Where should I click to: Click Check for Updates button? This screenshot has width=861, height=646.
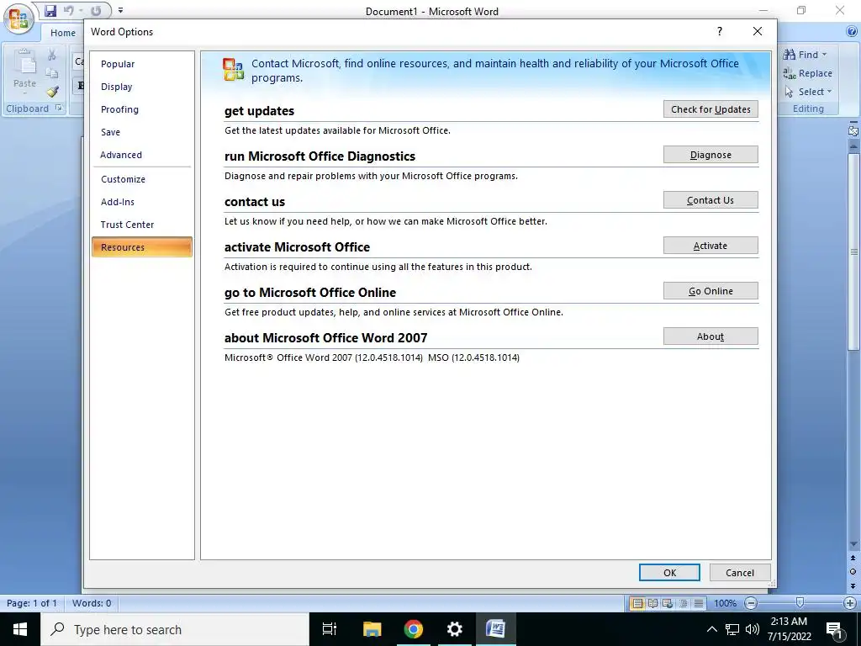click(x=710, y=109)
